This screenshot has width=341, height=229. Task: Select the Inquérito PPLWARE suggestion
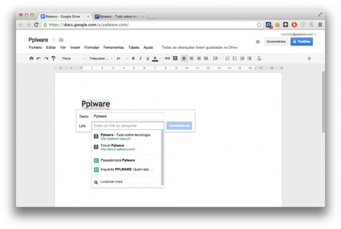click(127, 169)
